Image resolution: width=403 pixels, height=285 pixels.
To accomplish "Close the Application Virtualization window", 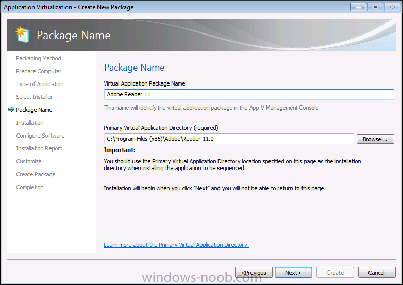I will click(x=392, y=7).
